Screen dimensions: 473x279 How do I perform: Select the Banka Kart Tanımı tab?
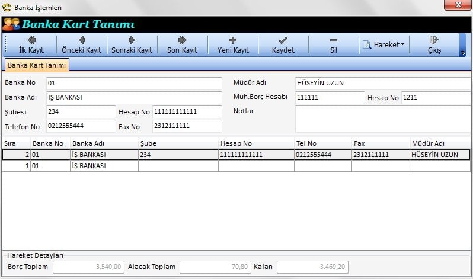tap(36, 65)
